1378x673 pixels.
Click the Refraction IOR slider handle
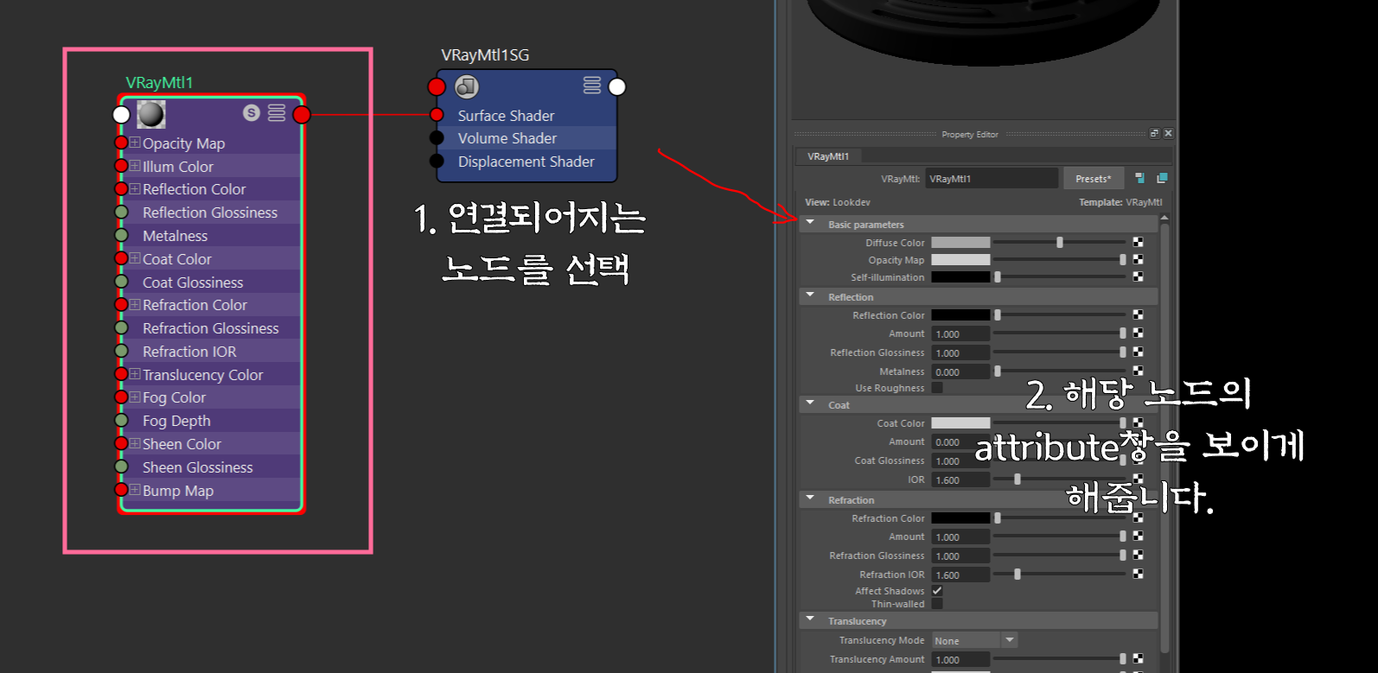click(x=1018, y=574)
